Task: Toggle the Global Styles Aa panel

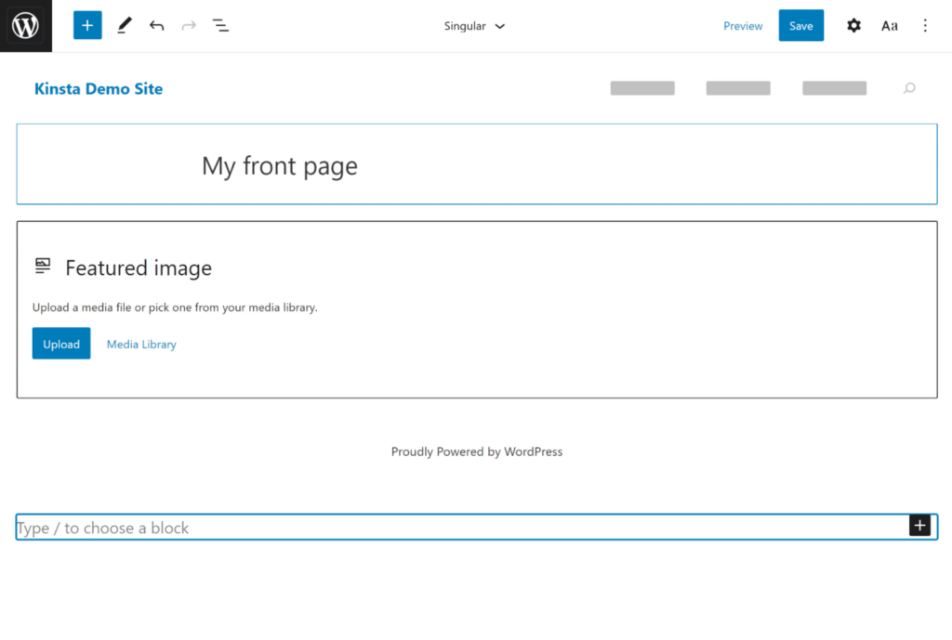Action: click(890, 26)
